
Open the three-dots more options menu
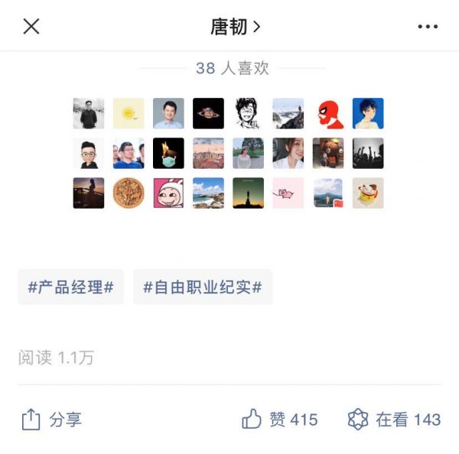click(x=428, y=27)
